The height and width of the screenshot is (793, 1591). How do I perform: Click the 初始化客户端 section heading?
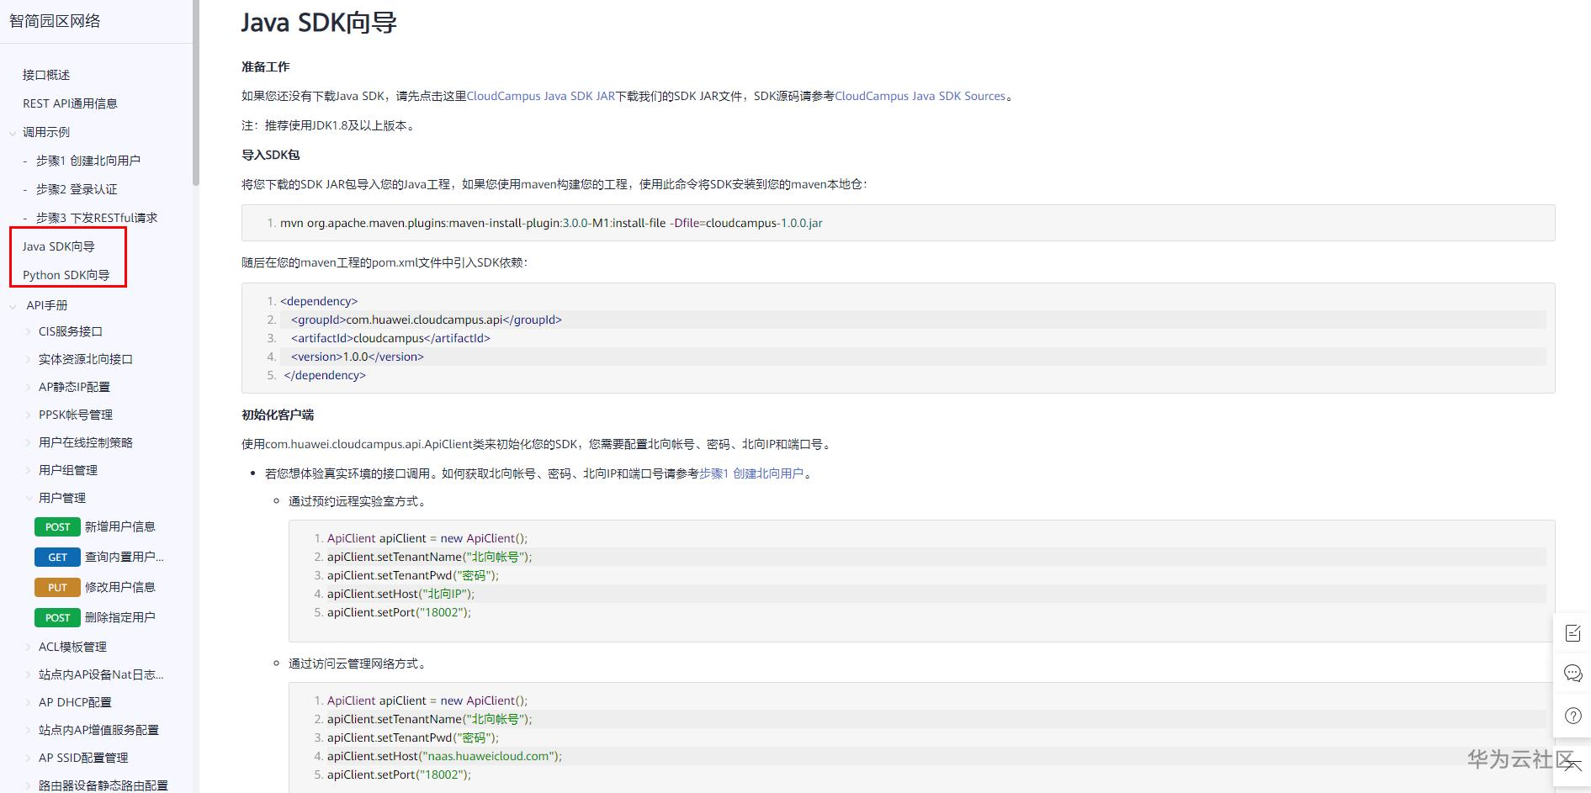(x=277, y=415)
